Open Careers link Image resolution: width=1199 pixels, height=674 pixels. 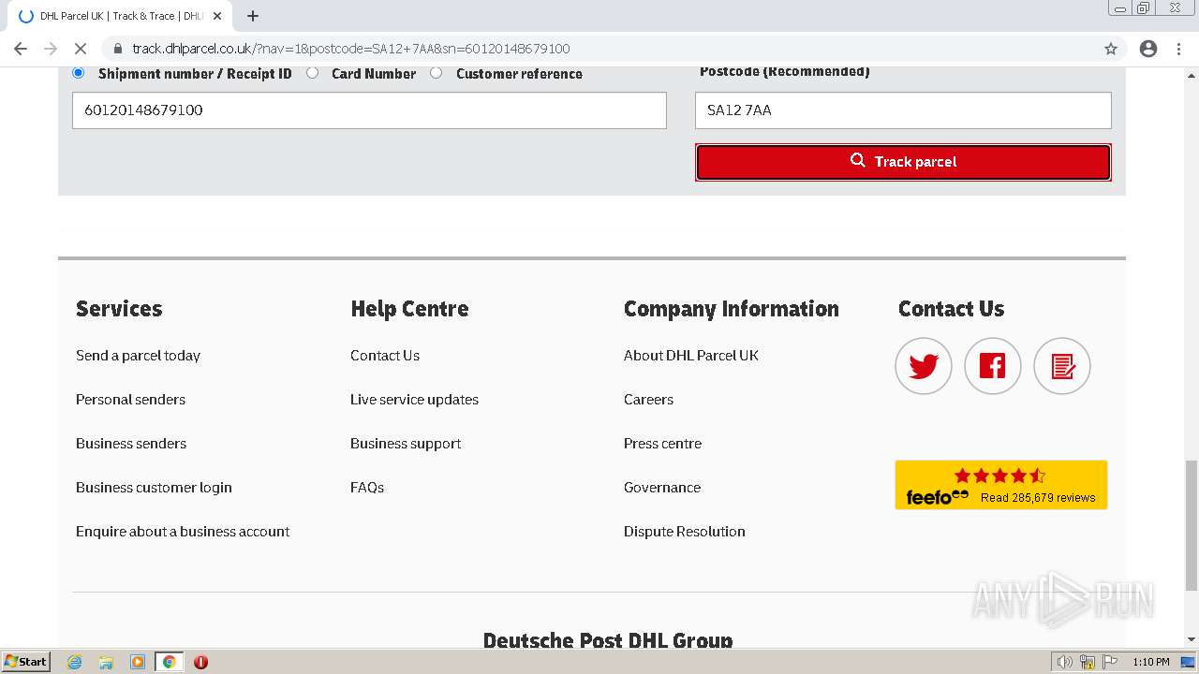pyautogui.click(x=648, y=400)
